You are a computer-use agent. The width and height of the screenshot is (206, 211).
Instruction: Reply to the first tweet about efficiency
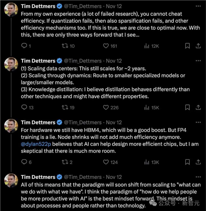pyautogui.click(x=24, y=46)
